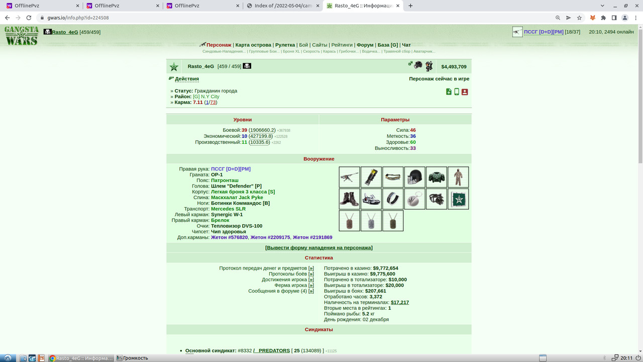
Task: Bookmark this page with star icon
Action: tap(579, 18)
